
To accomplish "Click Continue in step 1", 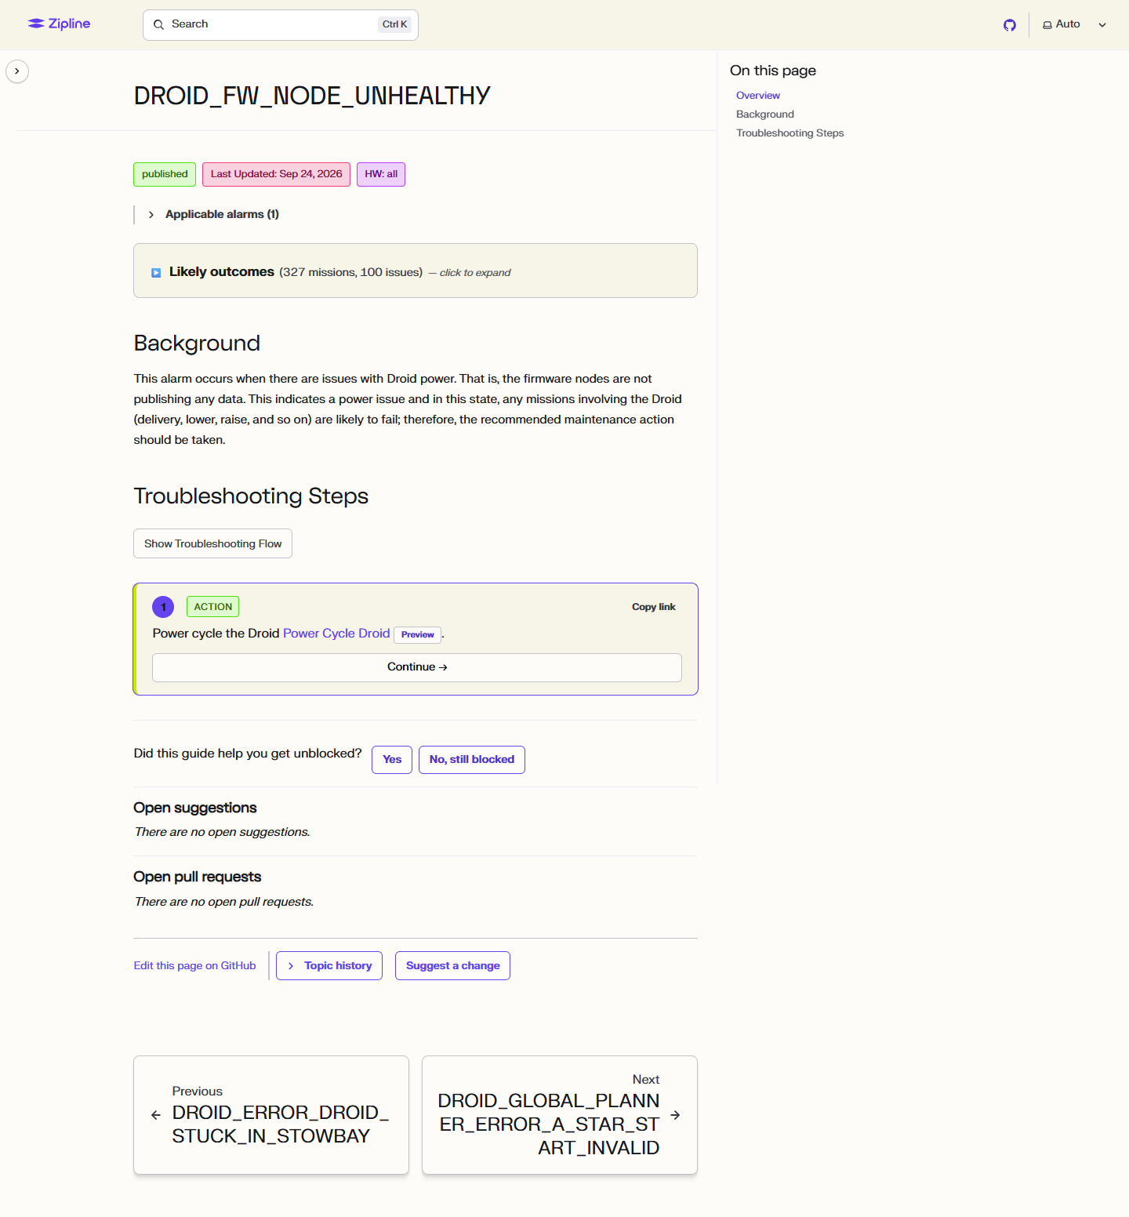I will click(x=417, y=667).
